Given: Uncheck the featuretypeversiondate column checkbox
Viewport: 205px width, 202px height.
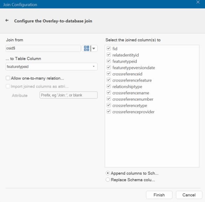Looking at the screenshot, I should [x=109, y=67].
